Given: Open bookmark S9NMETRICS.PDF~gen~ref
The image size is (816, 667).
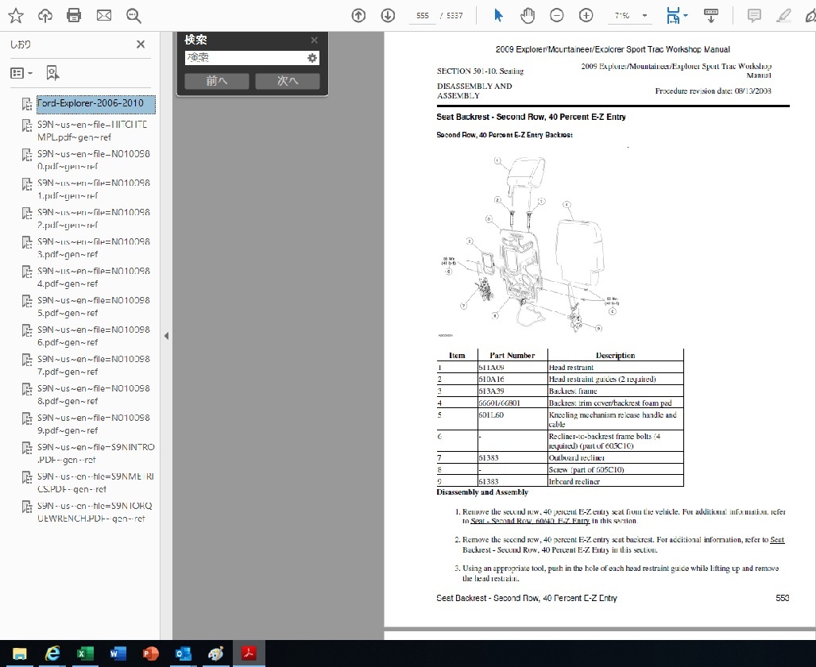Looking at the screenshot, I should pyautogui.click(x=96, y=482).
